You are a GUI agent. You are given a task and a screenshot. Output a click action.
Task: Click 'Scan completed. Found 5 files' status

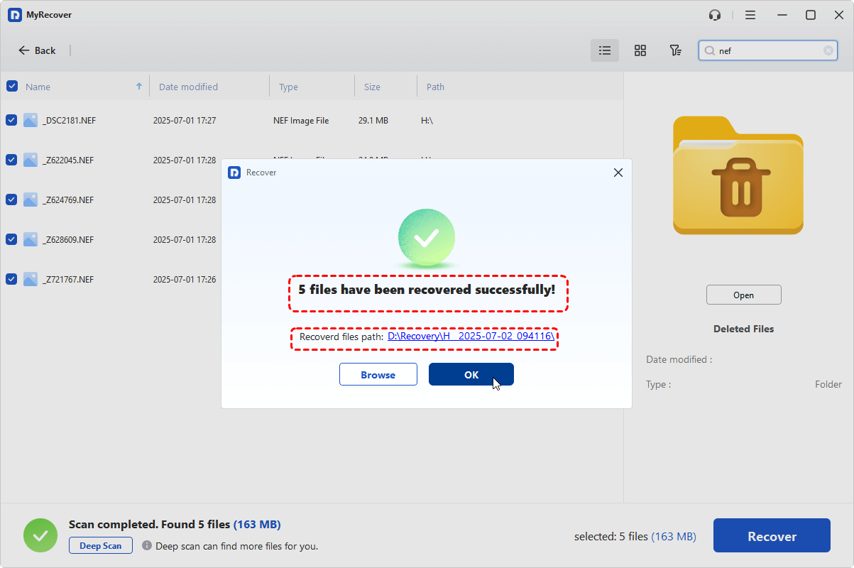click(149, 525)
